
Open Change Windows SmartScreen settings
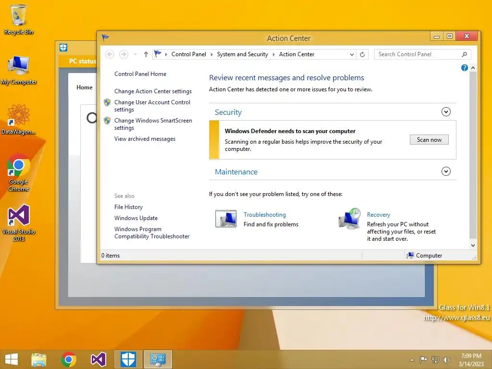click(153, 124)
